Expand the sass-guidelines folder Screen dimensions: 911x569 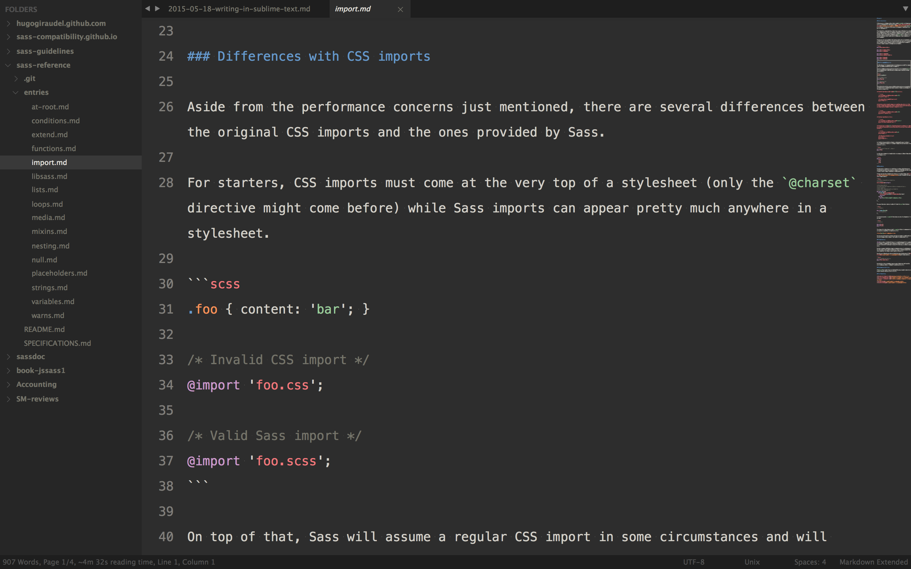[x=8, y=51]
